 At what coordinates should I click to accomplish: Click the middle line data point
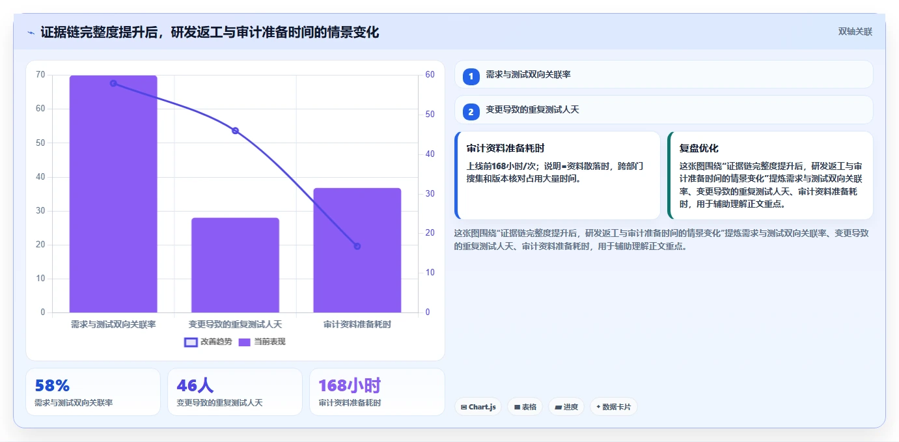point(235,131)
